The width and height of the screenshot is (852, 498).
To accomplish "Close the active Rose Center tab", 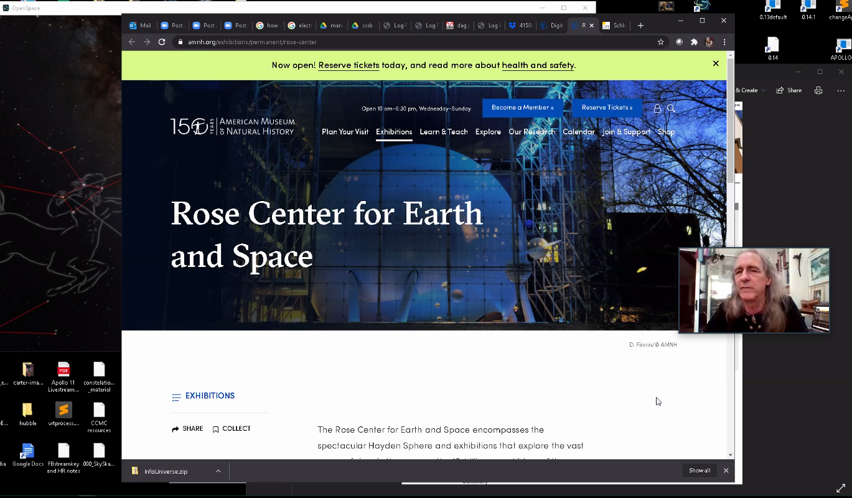I will pos(591,26).
